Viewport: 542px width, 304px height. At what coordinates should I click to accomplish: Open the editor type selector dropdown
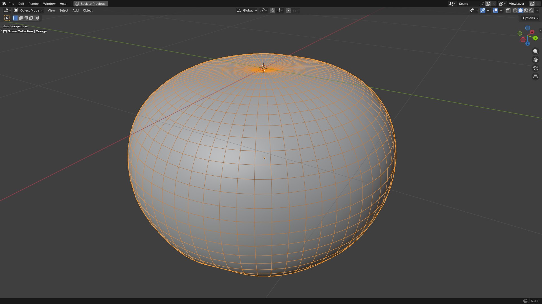pyautogui.click(x=7, y=10)
